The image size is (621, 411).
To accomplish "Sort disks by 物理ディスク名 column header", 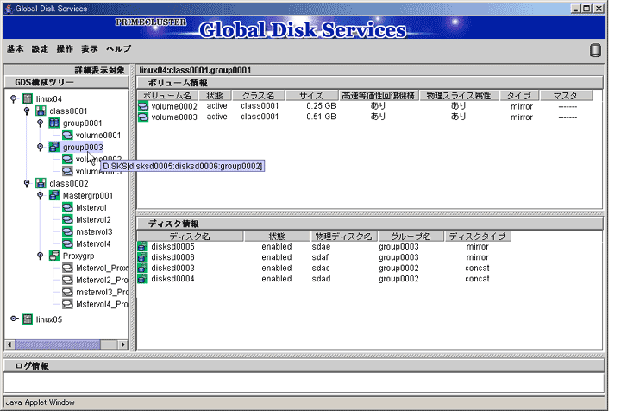I will pos(344,237).
